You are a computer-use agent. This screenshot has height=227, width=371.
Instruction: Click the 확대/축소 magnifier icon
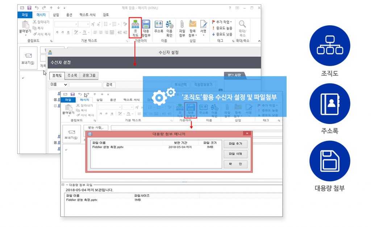coord(242,28)
